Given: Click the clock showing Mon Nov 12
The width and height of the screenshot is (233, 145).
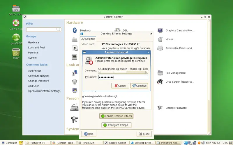Looking at the screenshot, I should [217, 143].
